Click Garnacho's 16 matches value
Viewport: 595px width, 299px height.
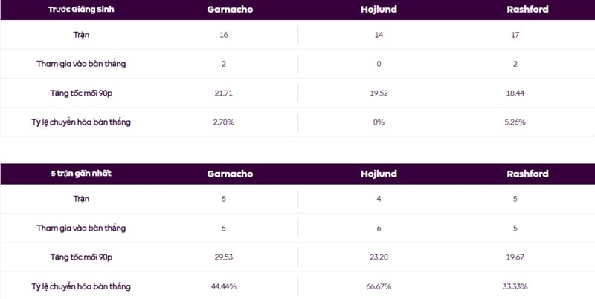[224, 35]
